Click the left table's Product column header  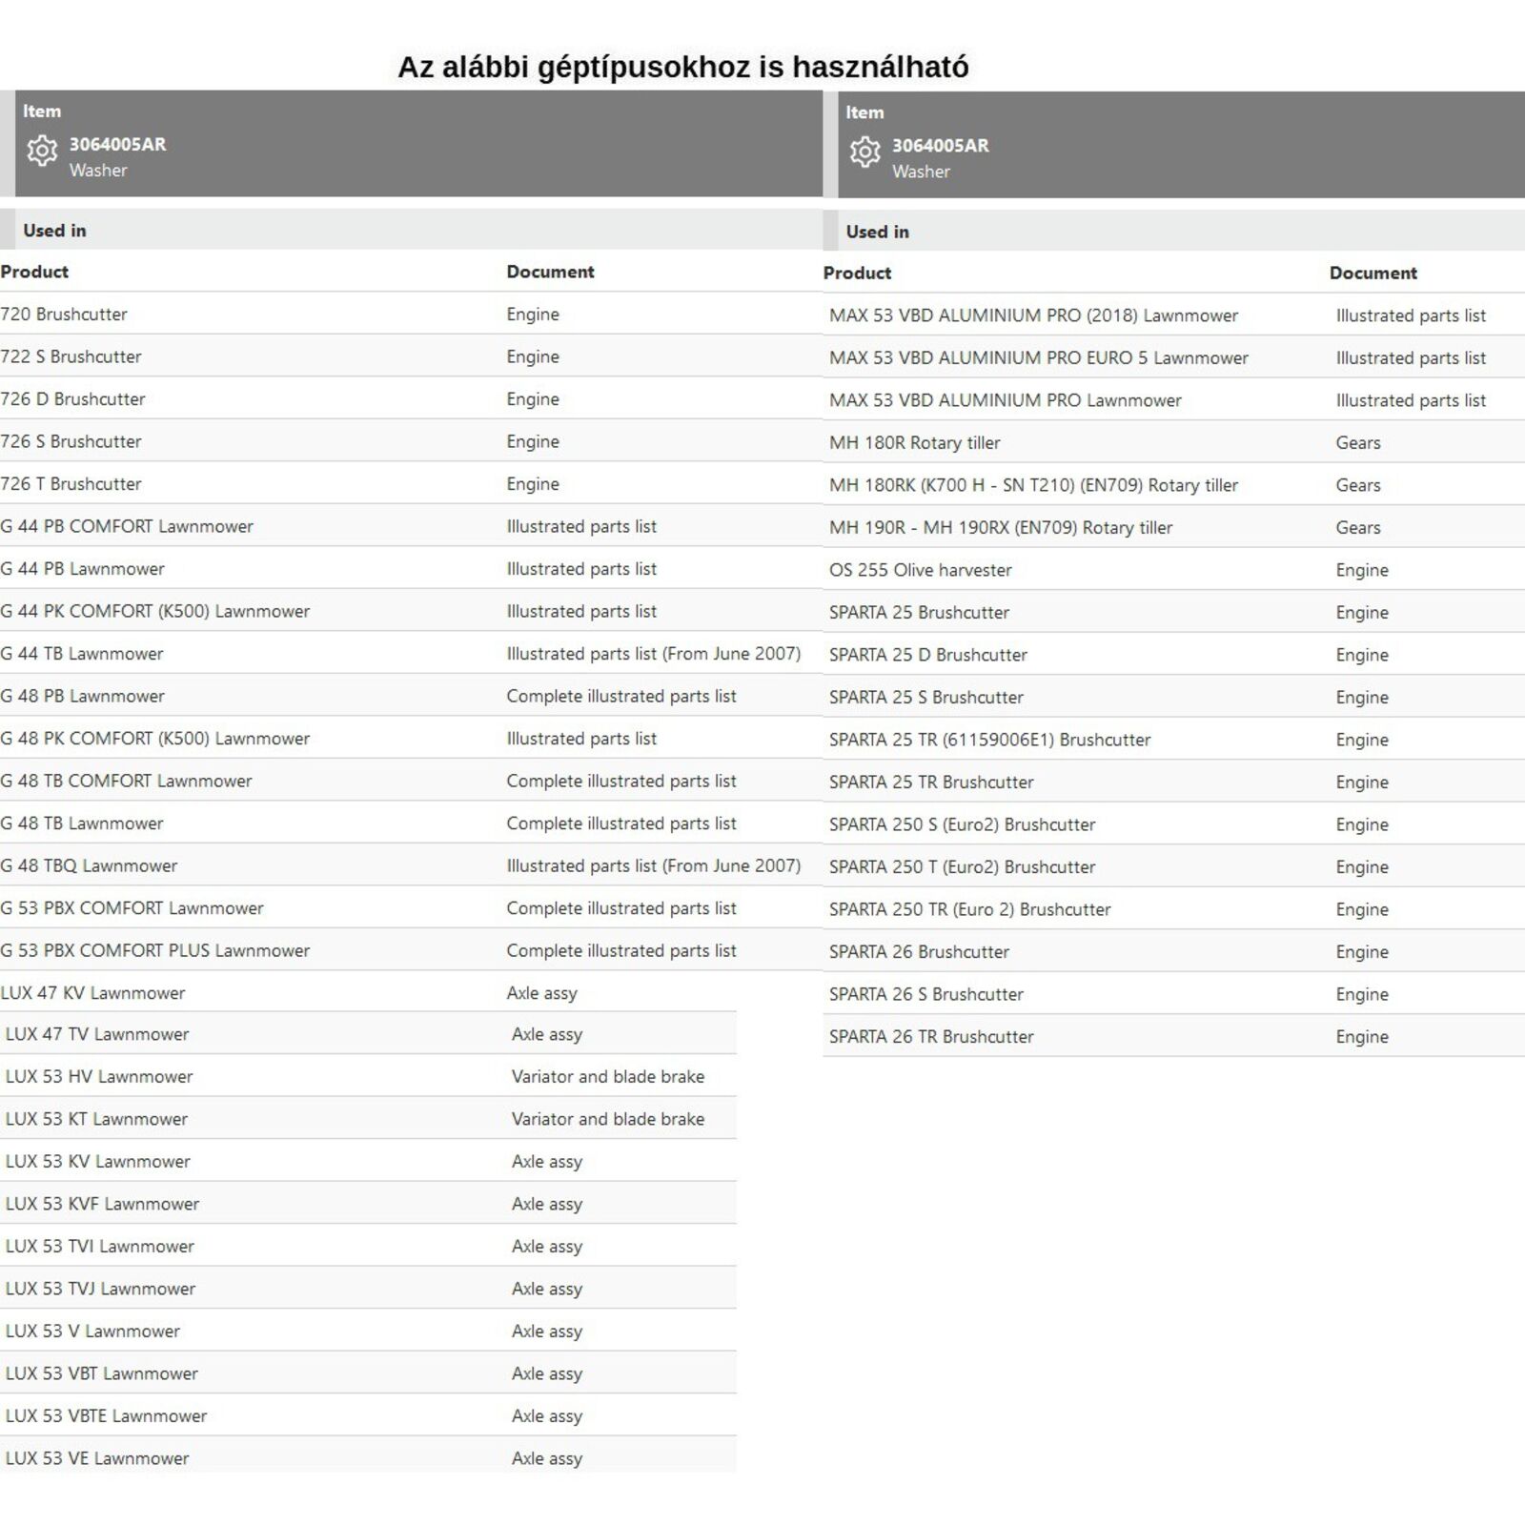point(34,272)
